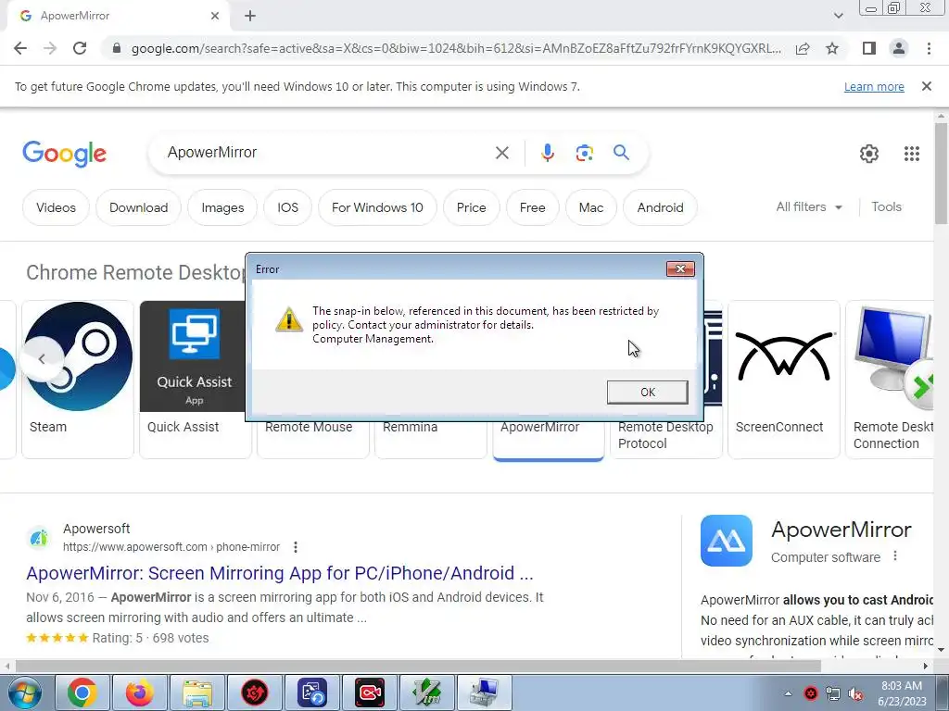Select the Mac filter chip

[x=590, y=207]
